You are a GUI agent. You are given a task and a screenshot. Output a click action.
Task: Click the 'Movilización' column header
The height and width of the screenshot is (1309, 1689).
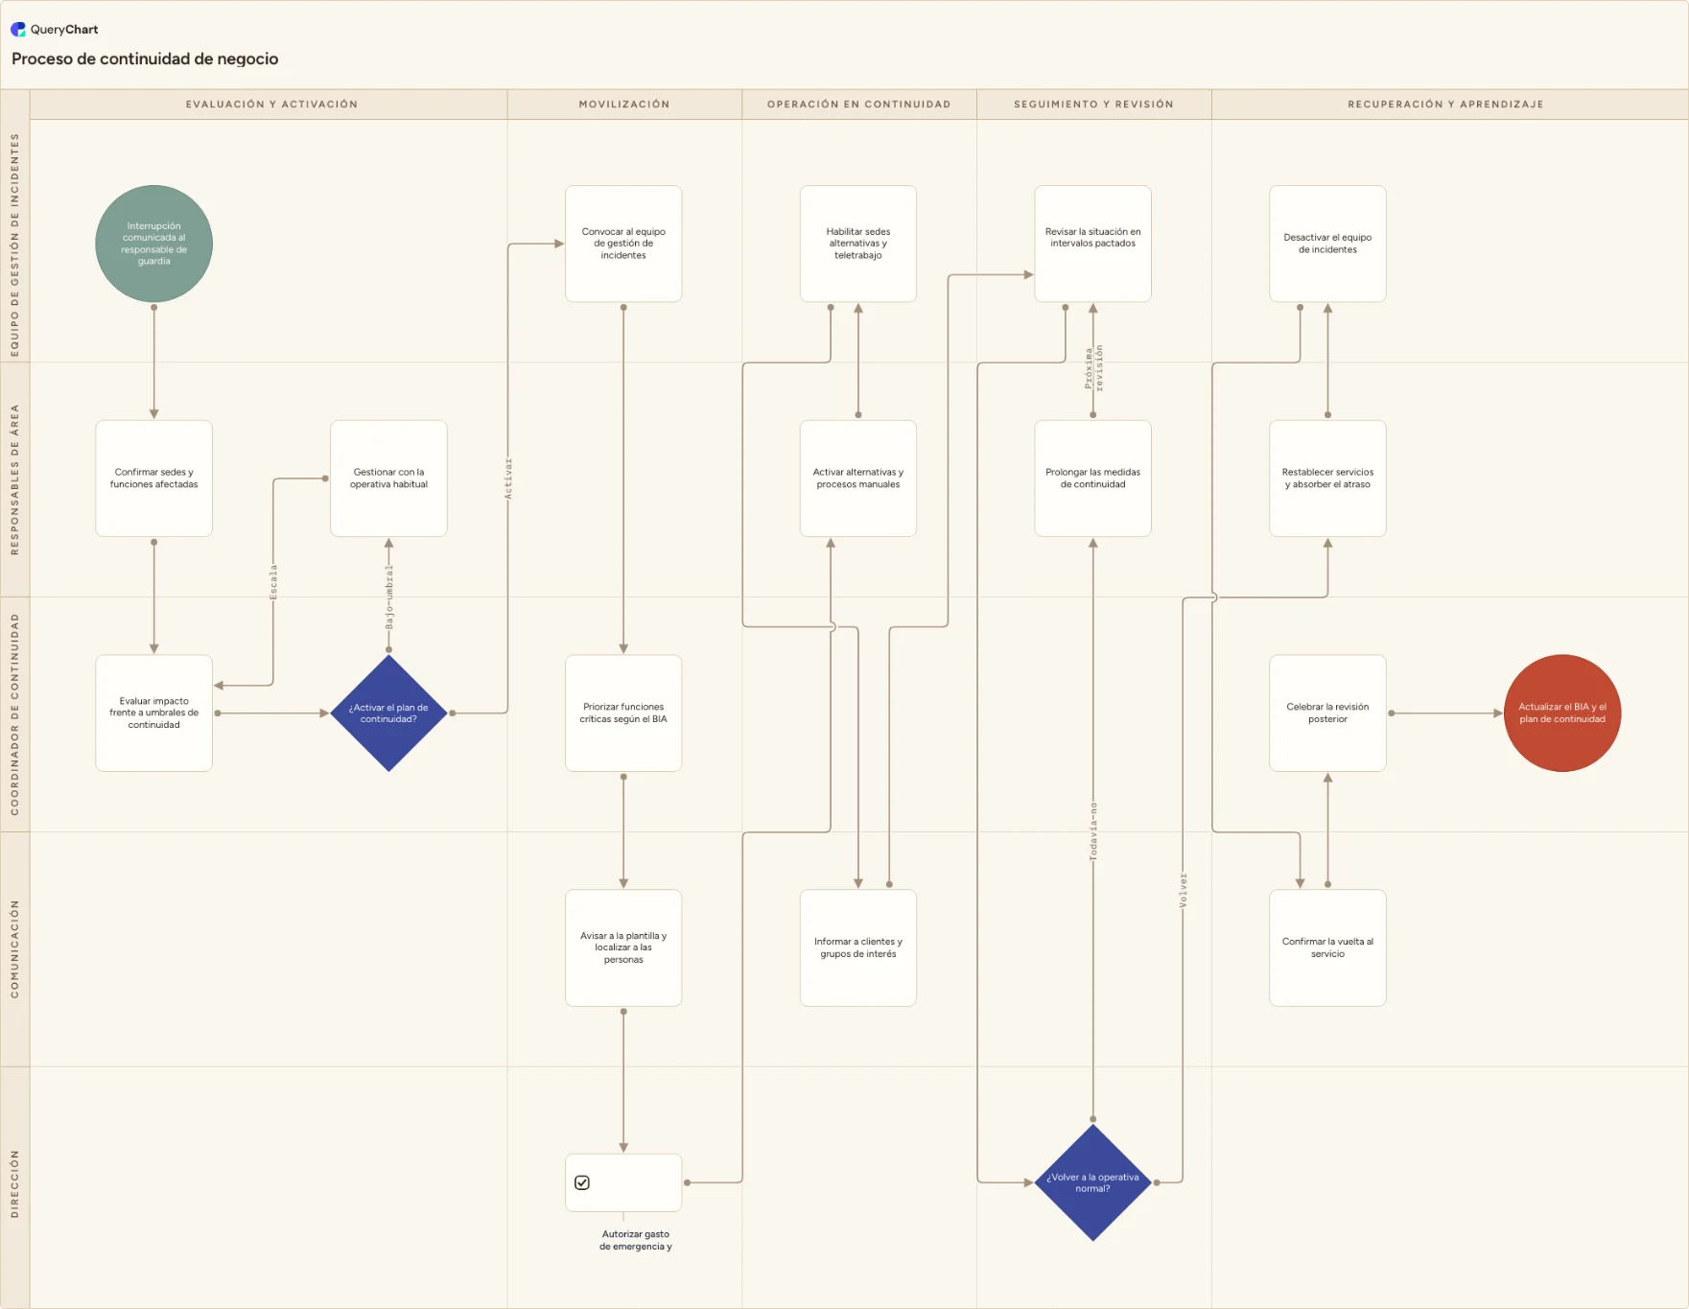pyautogui.click(x=624, y=105)
